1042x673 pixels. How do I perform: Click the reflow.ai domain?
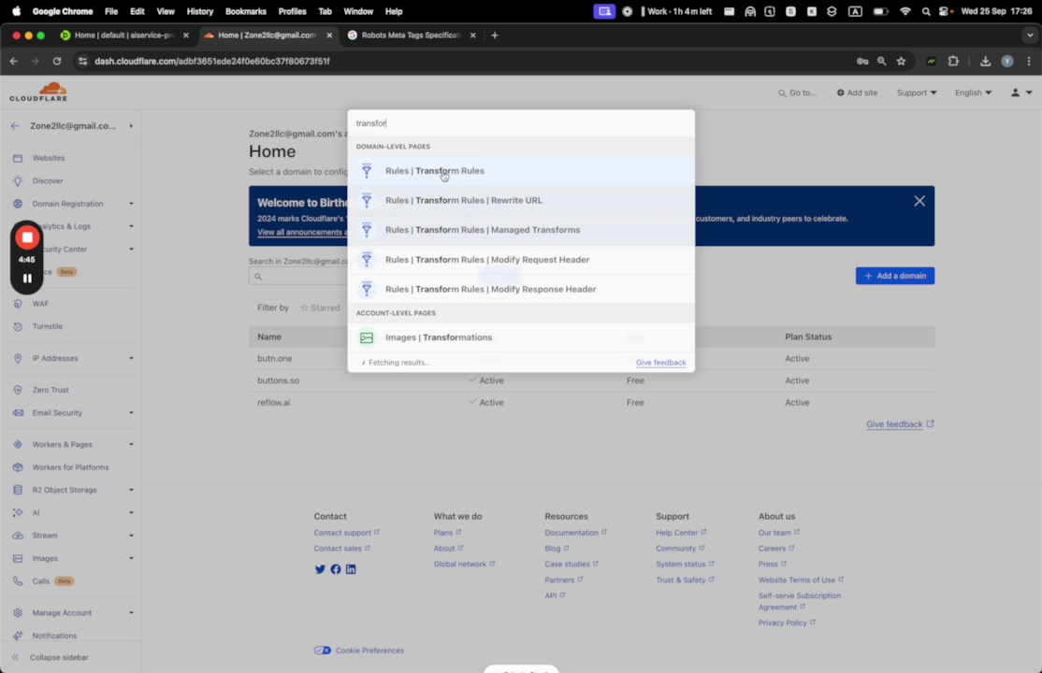[274, 403]
